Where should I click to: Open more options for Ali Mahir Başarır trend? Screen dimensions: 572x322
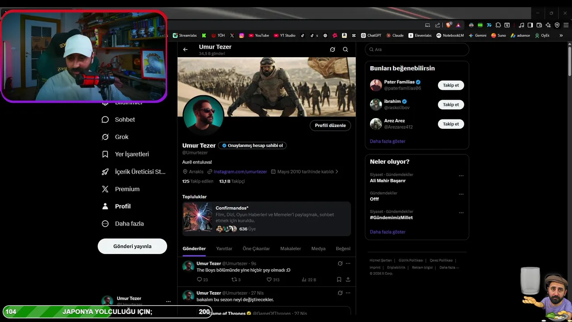[x=461, y=176]
